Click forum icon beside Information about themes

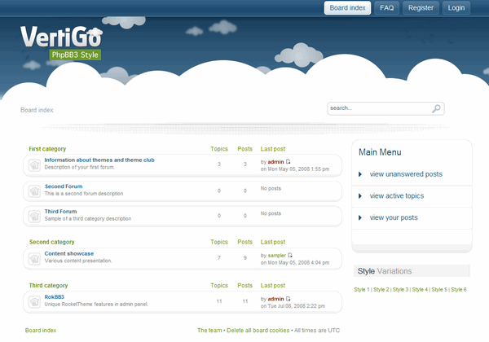coord(34,165)
